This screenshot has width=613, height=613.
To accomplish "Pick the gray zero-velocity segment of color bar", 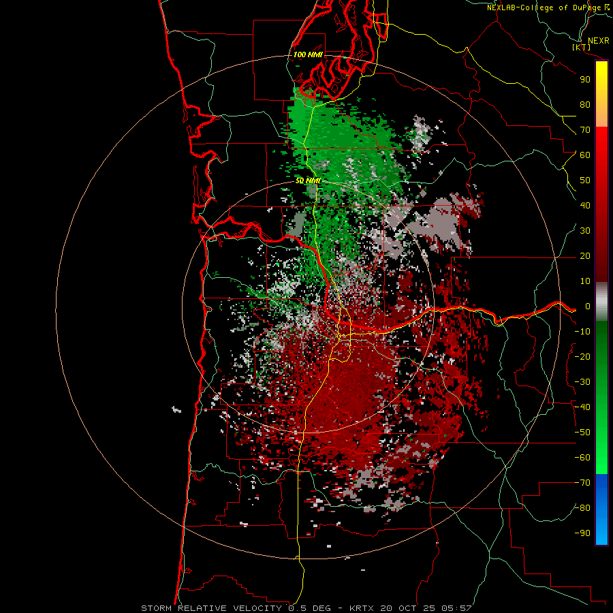I will 601,302.
